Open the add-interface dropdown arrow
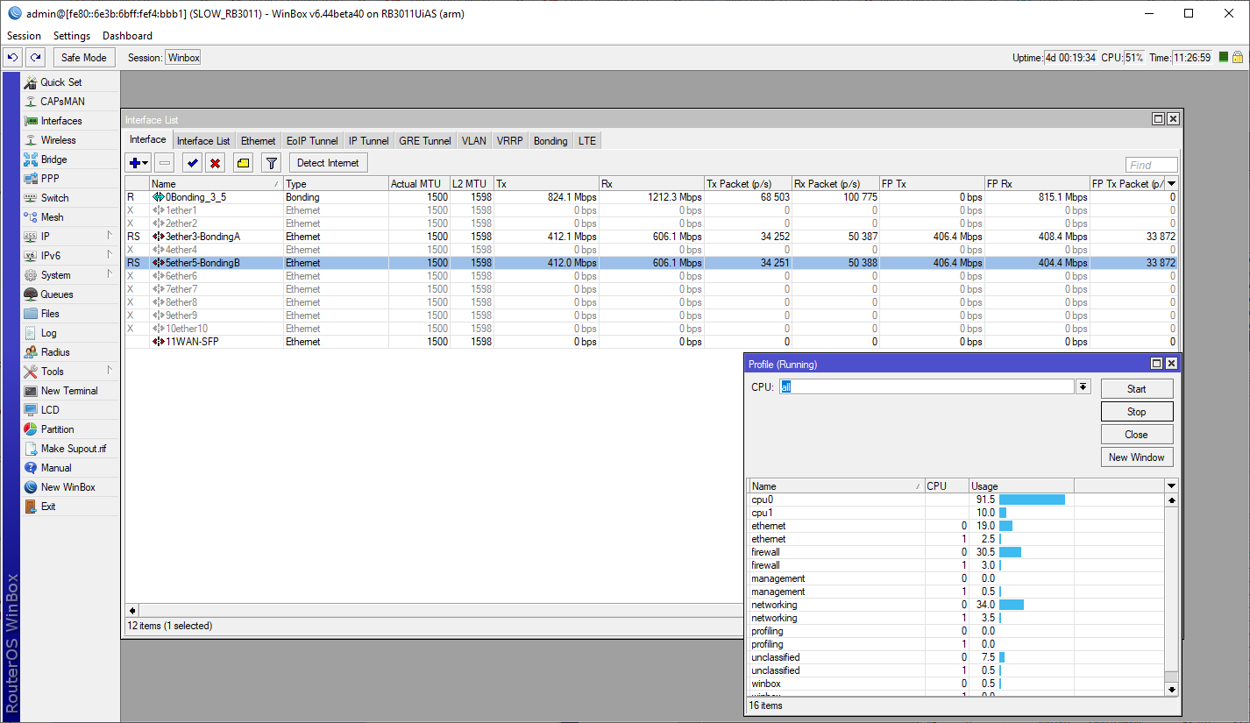1250x723 pixels. coord(145,162)
